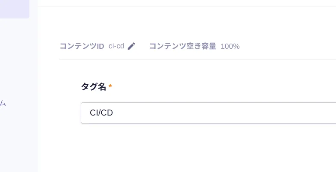
Task: Edit the コンテンツID using the pencil icon
Action: pyautogui.click(x=131, y=46)
